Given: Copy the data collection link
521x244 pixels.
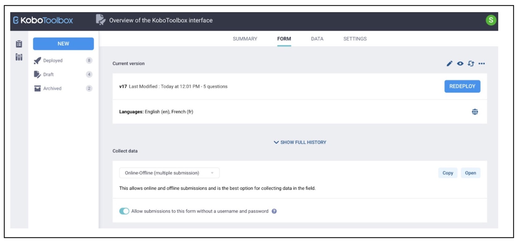Looking at the screenshot, I should (447, 173).
